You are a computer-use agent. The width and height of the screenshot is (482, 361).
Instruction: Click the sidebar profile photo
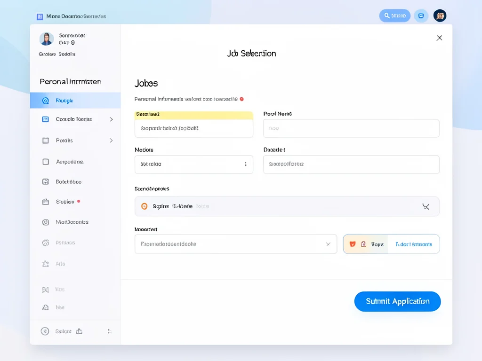[47, 39]
